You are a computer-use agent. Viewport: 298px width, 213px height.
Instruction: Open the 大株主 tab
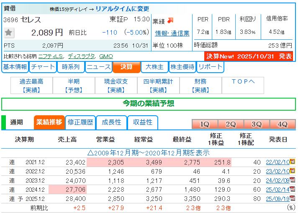154,67
